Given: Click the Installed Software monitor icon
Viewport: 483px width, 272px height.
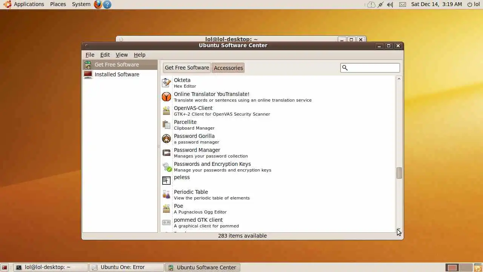Looking at the screenshot, I should coord(88,74).
